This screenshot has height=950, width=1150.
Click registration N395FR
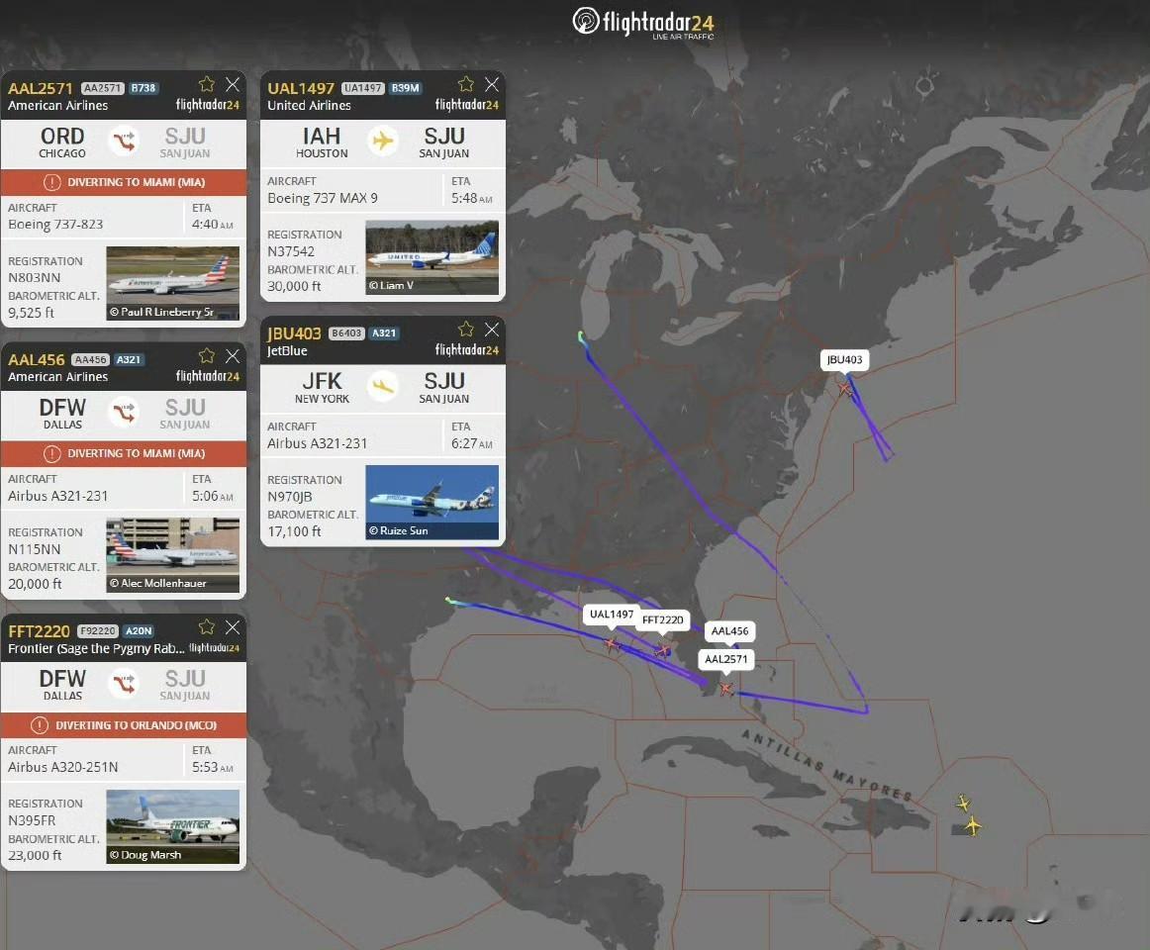33,820
